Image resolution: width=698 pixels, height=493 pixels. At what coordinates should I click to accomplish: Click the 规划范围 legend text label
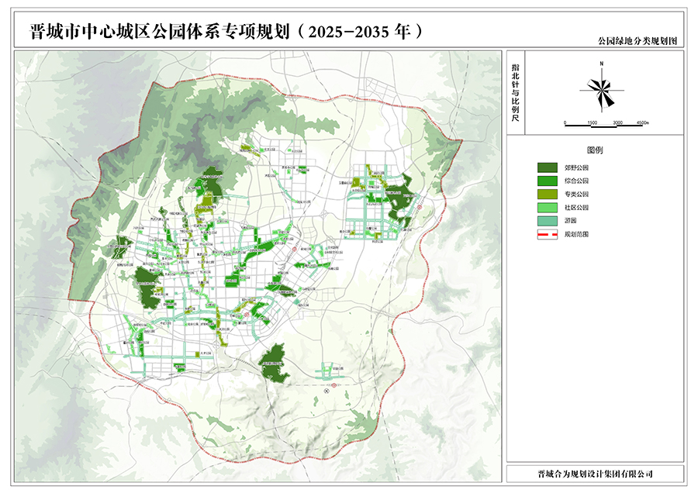[576, 233]
